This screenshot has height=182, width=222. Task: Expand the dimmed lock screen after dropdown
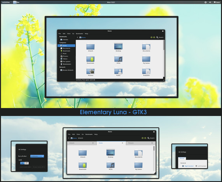click(x=39, y=167)
